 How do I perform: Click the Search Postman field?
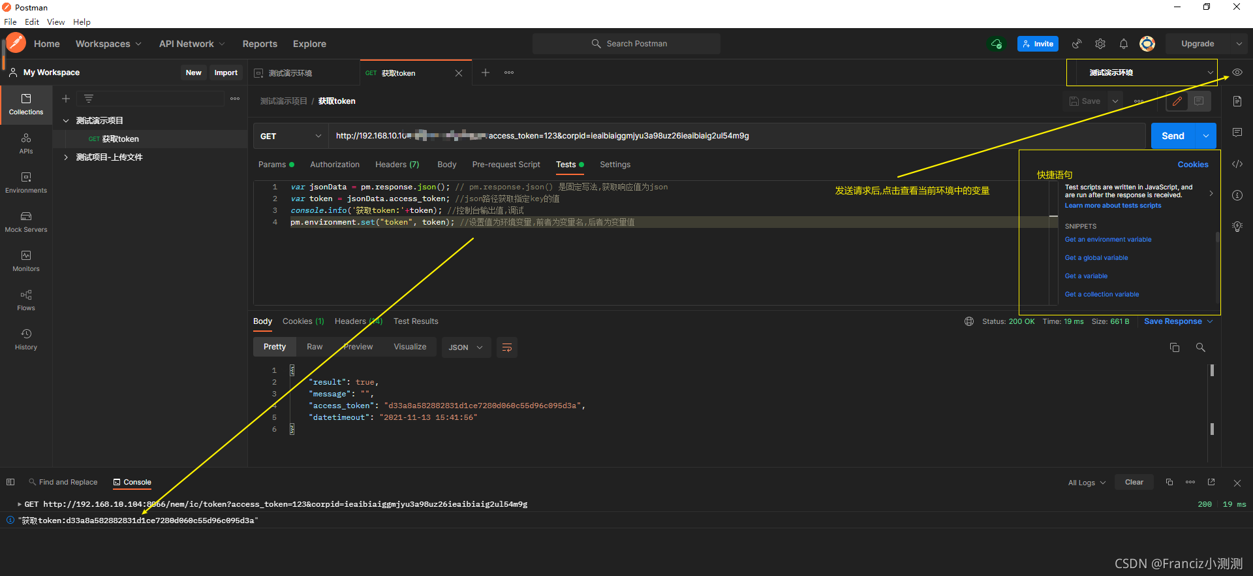[x=626, y=44]
